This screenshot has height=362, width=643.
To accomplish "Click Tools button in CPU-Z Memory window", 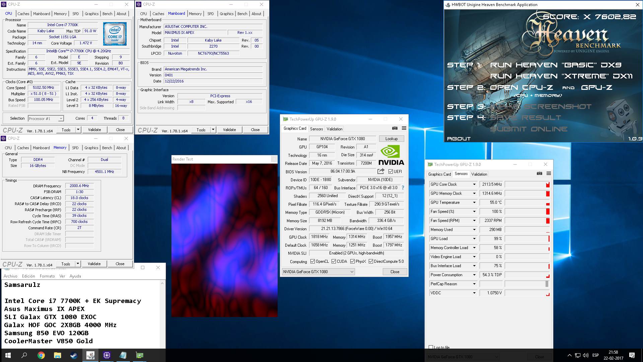I will pyautogui.click(x=66, y=264).
